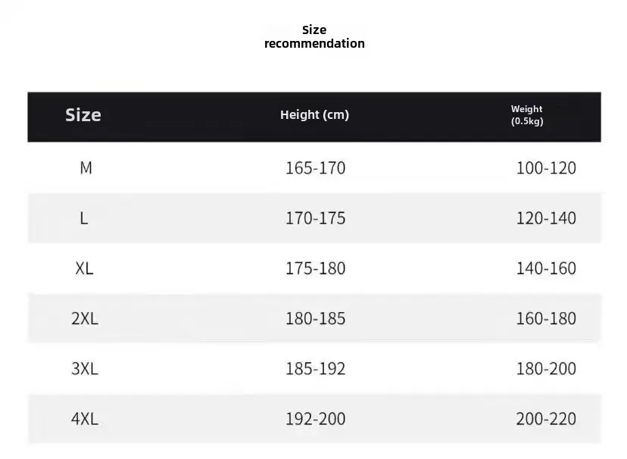
Task: Click the 192-200 height value
Action: [315, 419]
